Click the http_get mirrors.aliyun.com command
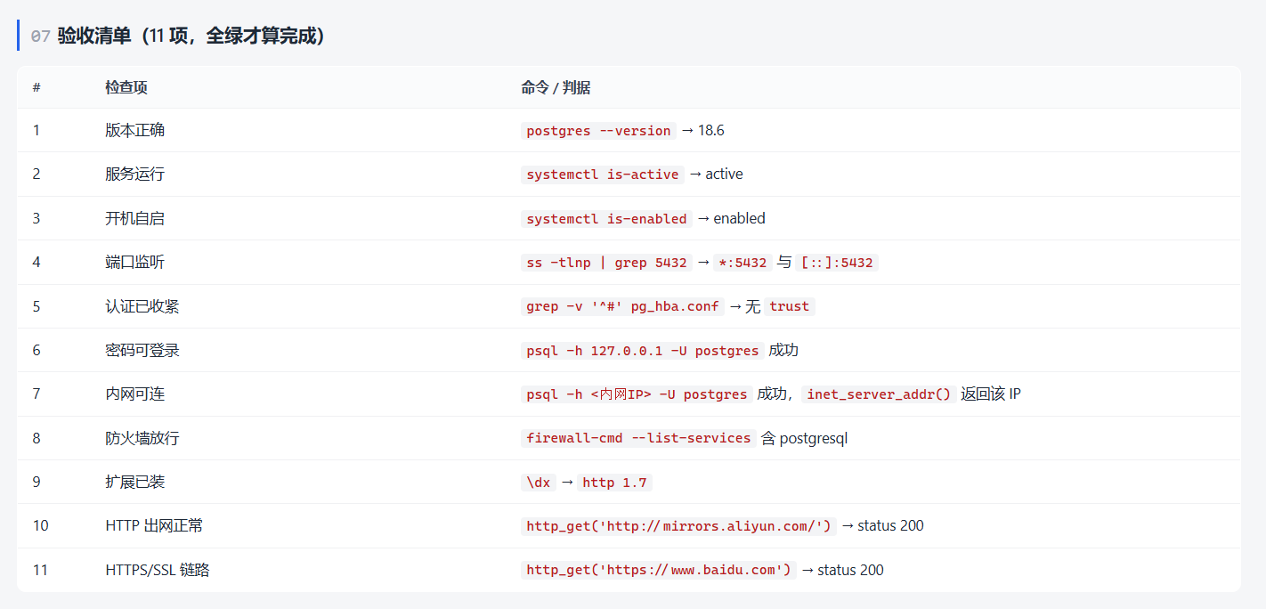Viewport: 1266px width, 609px height. tap(678, 526)
